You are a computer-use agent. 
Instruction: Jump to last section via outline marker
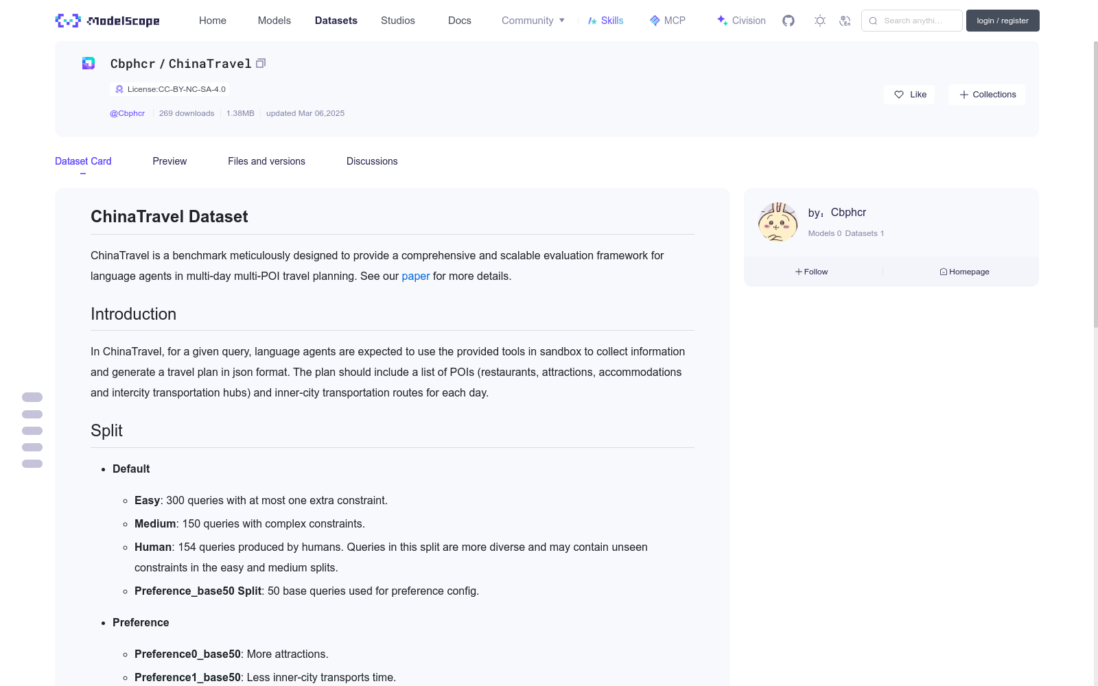[x=32, y=464]
